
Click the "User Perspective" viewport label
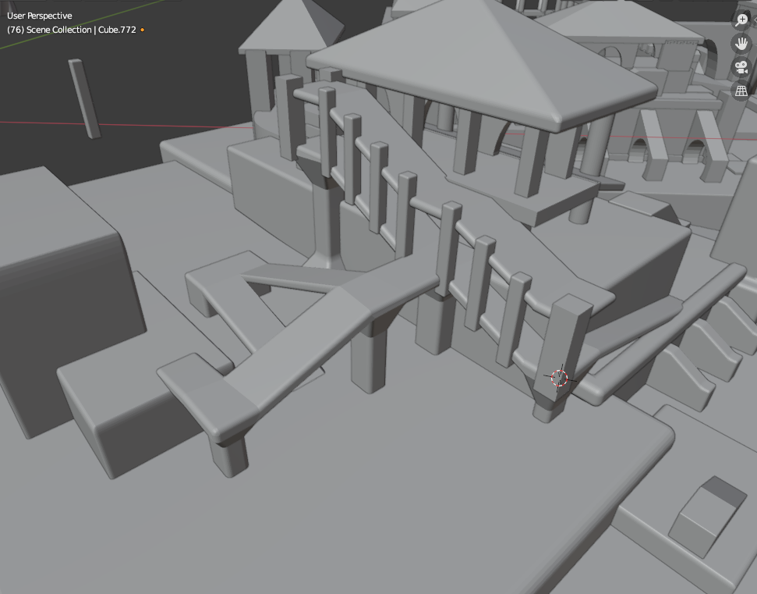pyautogui.click(x=40, y=16)
